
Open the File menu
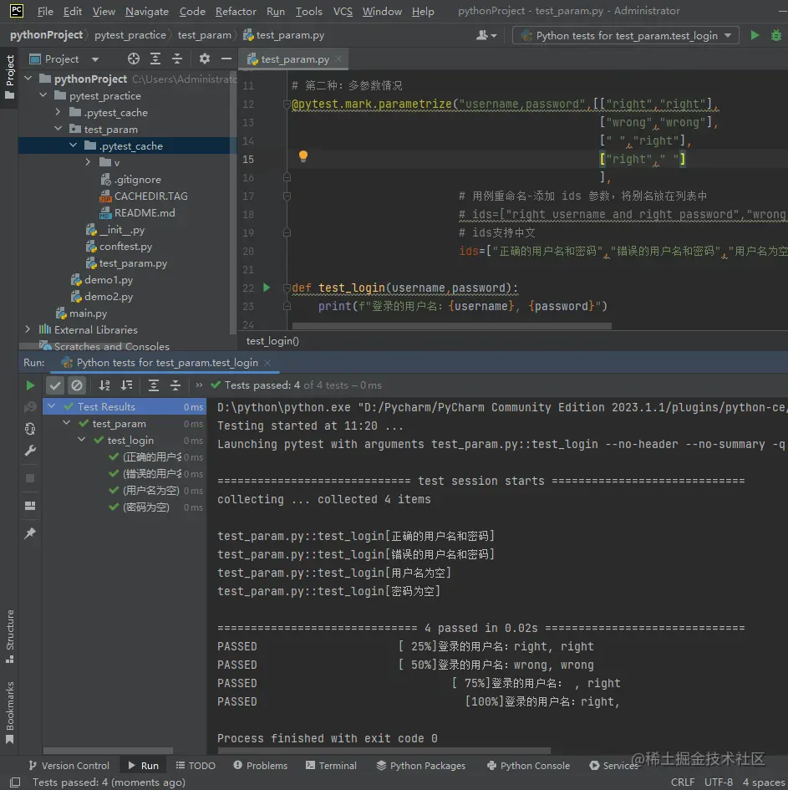pyautogui.click(x=45, y=11)
